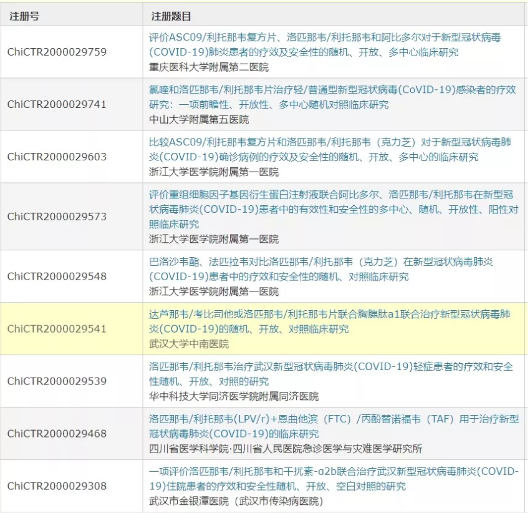Viewport: 530px width, 513px height.
Task: Select registration number ChiCTR2000029308
Action: (57, 486)
